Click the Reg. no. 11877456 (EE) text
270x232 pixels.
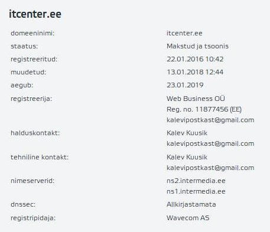(204, 109)
